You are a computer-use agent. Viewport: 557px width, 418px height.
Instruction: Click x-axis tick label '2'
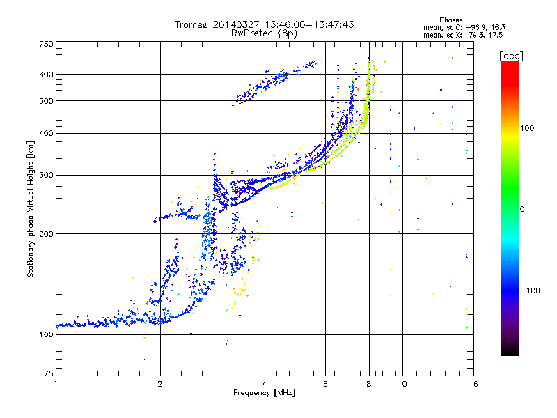pos(160,384)
